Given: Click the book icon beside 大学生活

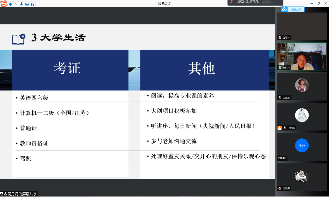Looking at the screenshot, I should coord(18,39).
